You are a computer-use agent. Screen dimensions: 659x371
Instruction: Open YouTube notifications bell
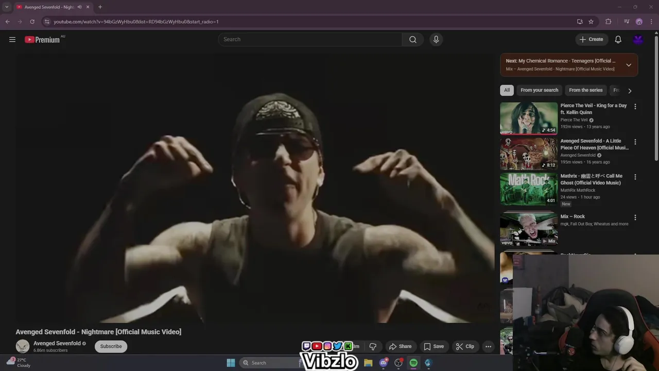tap(618, 40)
